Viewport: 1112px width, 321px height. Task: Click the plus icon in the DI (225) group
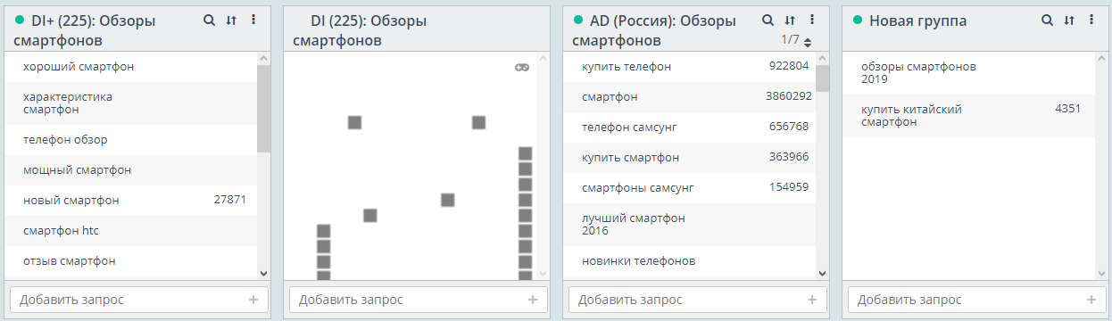click(533, 300)
